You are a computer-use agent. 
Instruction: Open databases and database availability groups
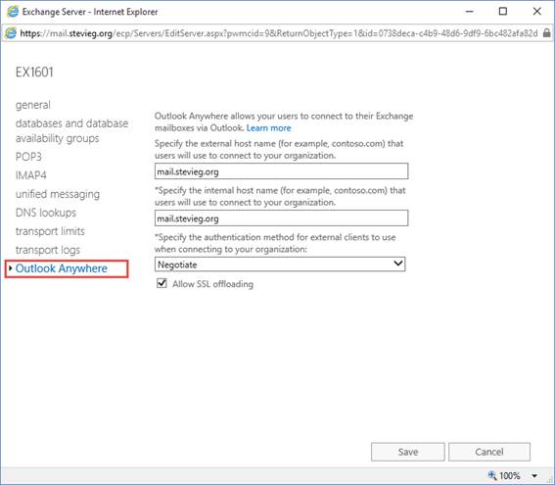(x=71, y=130)
